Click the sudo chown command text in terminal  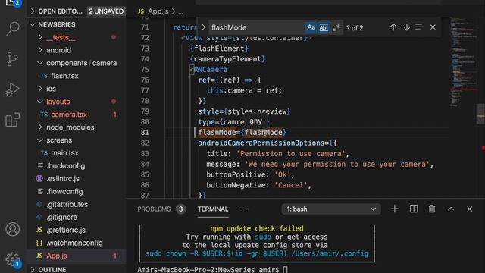tap(257, 253)
